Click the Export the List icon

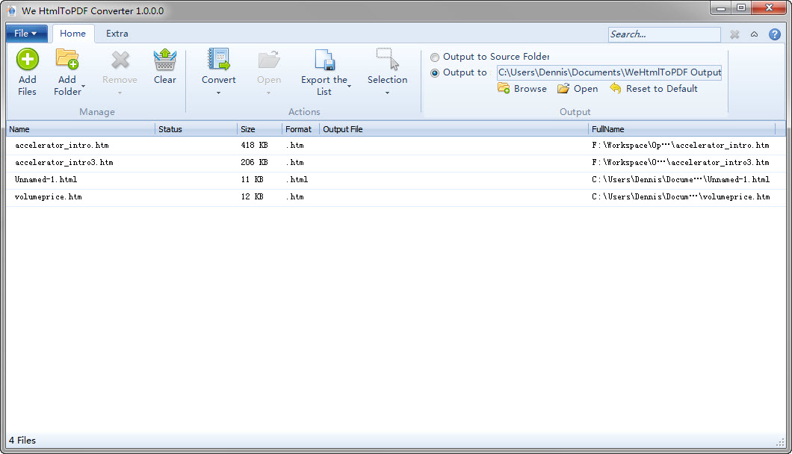pos(324,60)
